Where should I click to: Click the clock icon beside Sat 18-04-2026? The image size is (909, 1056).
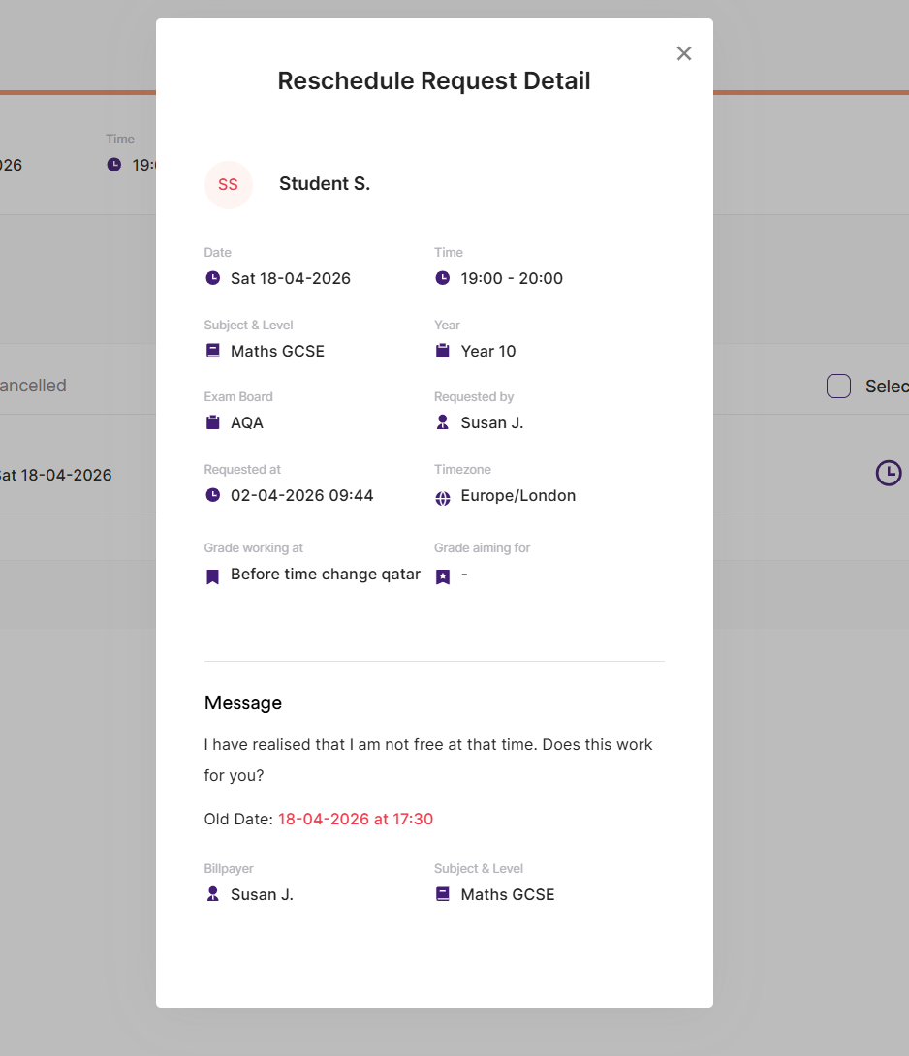pos(213,278)
